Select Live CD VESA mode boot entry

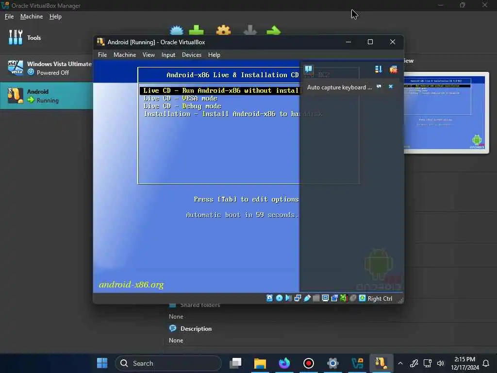[180, 98]
